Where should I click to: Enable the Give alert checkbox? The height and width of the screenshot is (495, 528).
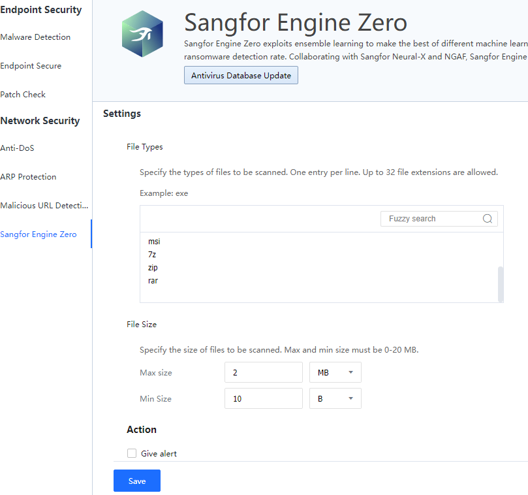[x=132, y=453]
